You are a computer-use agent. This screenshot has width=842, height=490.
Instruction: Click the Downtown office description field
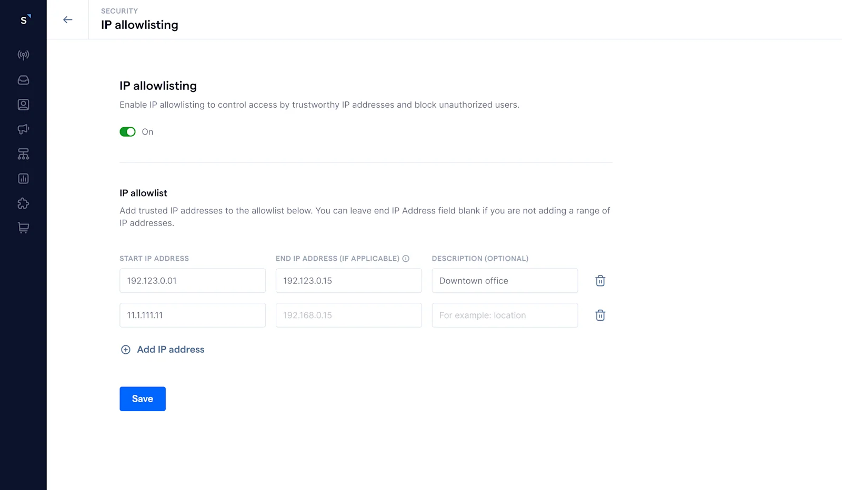(x=504, y=281)
